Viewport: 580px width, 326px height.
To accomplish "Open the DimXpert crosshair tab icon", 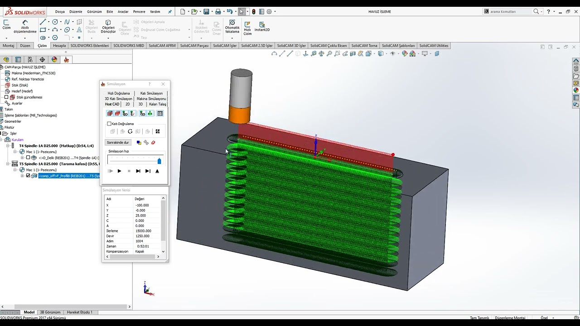I will click(x=42, y=60).
